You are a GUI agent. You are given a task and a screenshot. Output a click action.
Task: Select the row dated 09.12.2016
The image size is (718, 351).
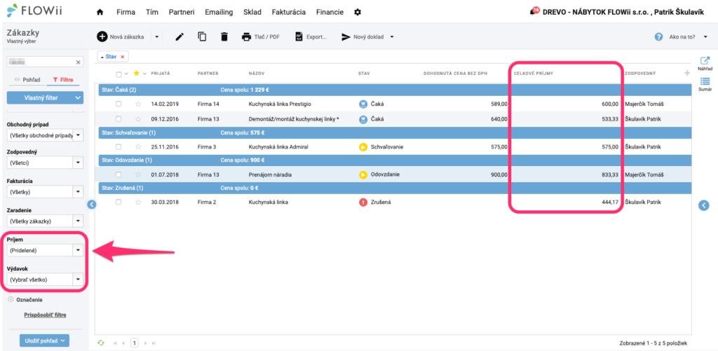(118, 119)
